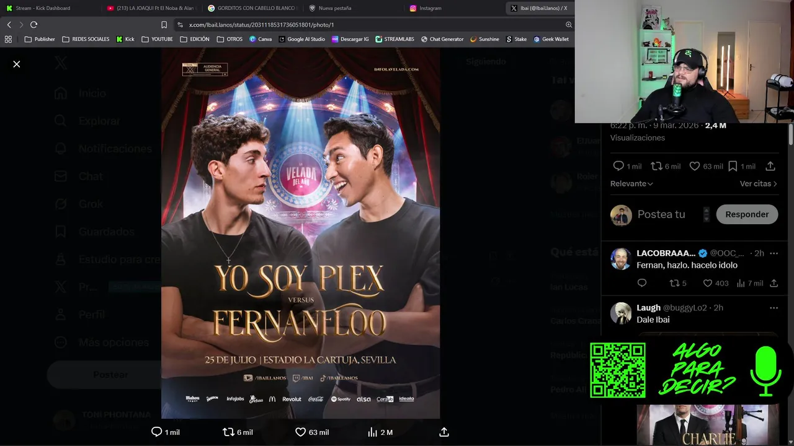Switch to LA JOAQUI YouTube tab

pos(150,8)
